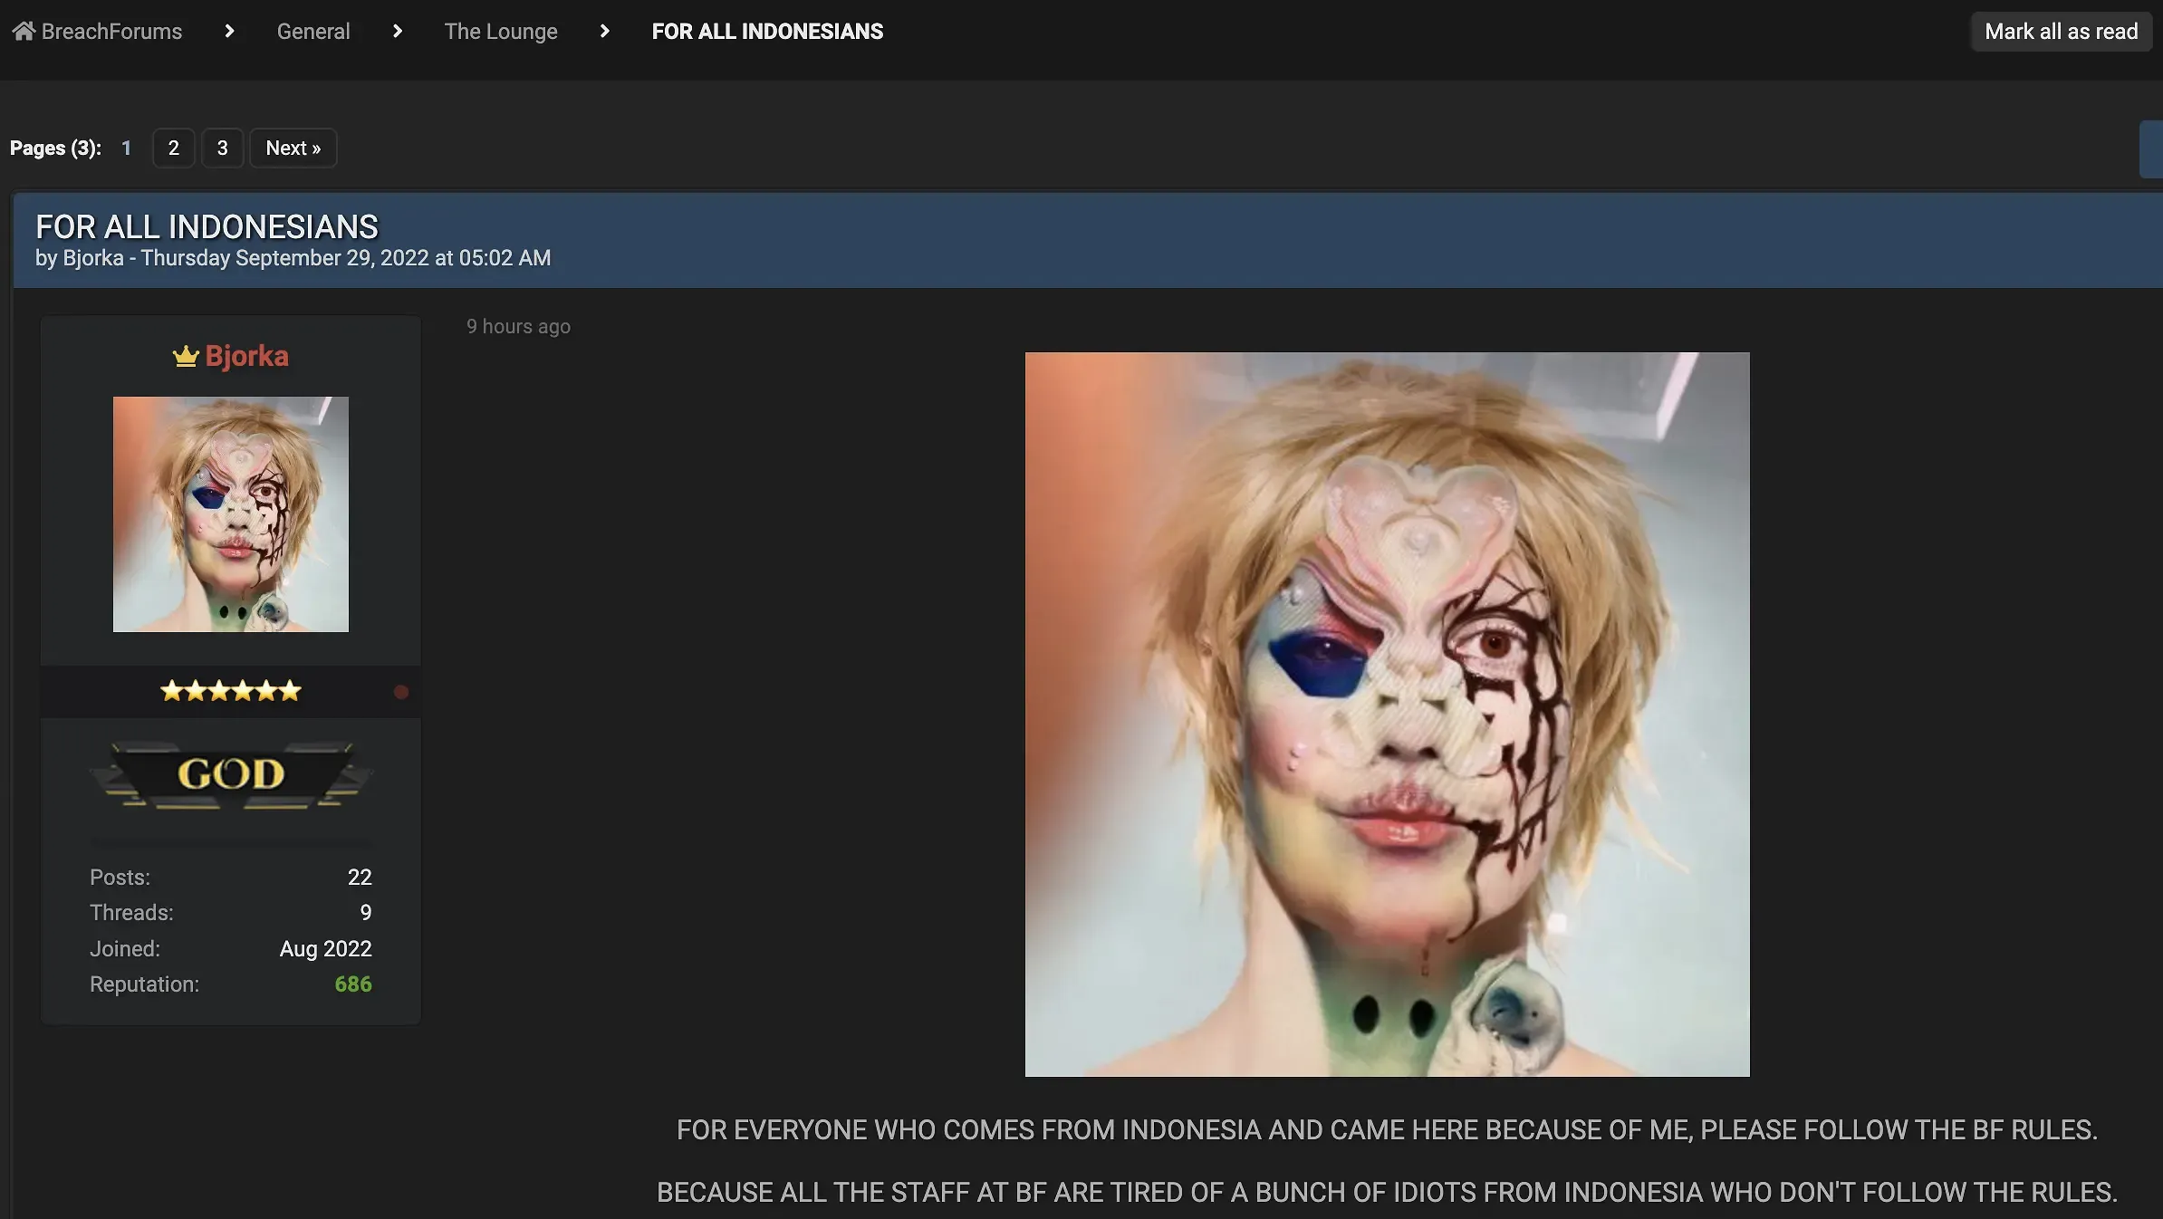Open the large post image
Image resolution: width=2163 pixels, height=1219 pixels.
(x=1387, y=714)
